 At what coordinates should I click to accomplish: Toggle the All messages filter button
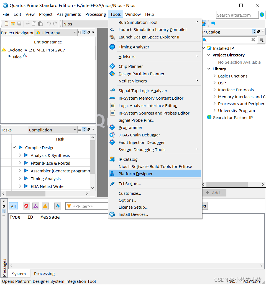point(13,206)
